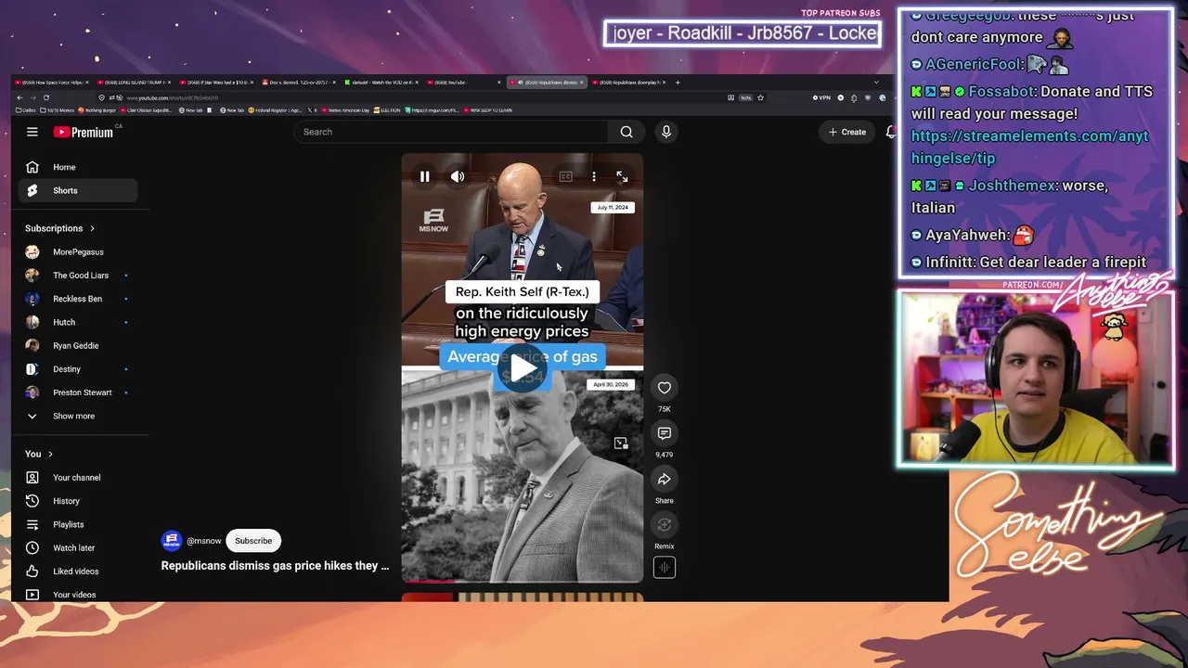1188x668 pixels.
Task: Open the picture-in-picture icon on the Short
Action: tap(621, 443)
